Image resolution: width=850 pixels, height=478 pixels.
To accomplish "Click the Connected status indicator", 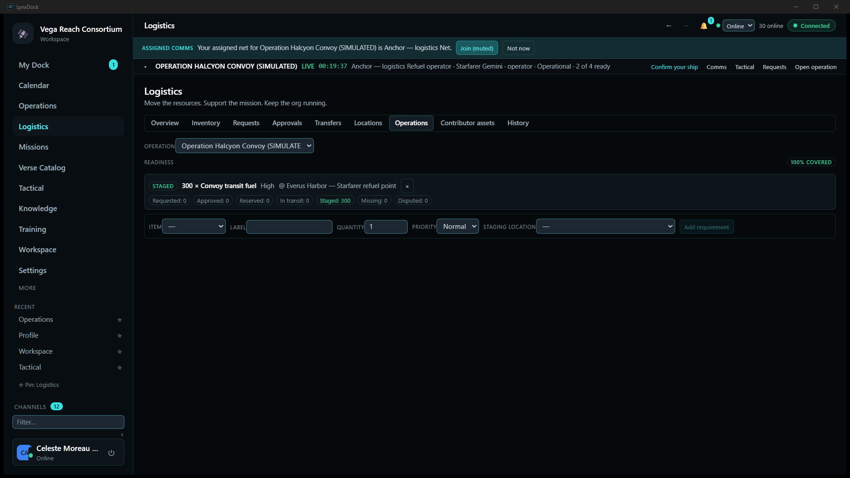I will click(811, 26).
